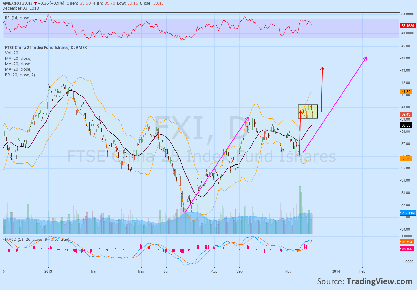This screenshot has height=290, width=417.
Task: Click the Jun label on time axis
Action: click(166, 271)
